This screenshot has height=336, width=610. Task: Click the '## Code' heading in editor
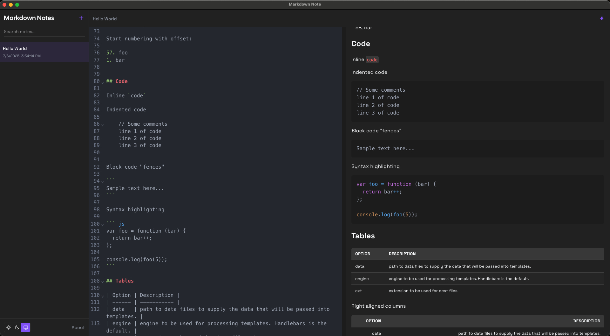pyautogui.click(x=117, y=81)
